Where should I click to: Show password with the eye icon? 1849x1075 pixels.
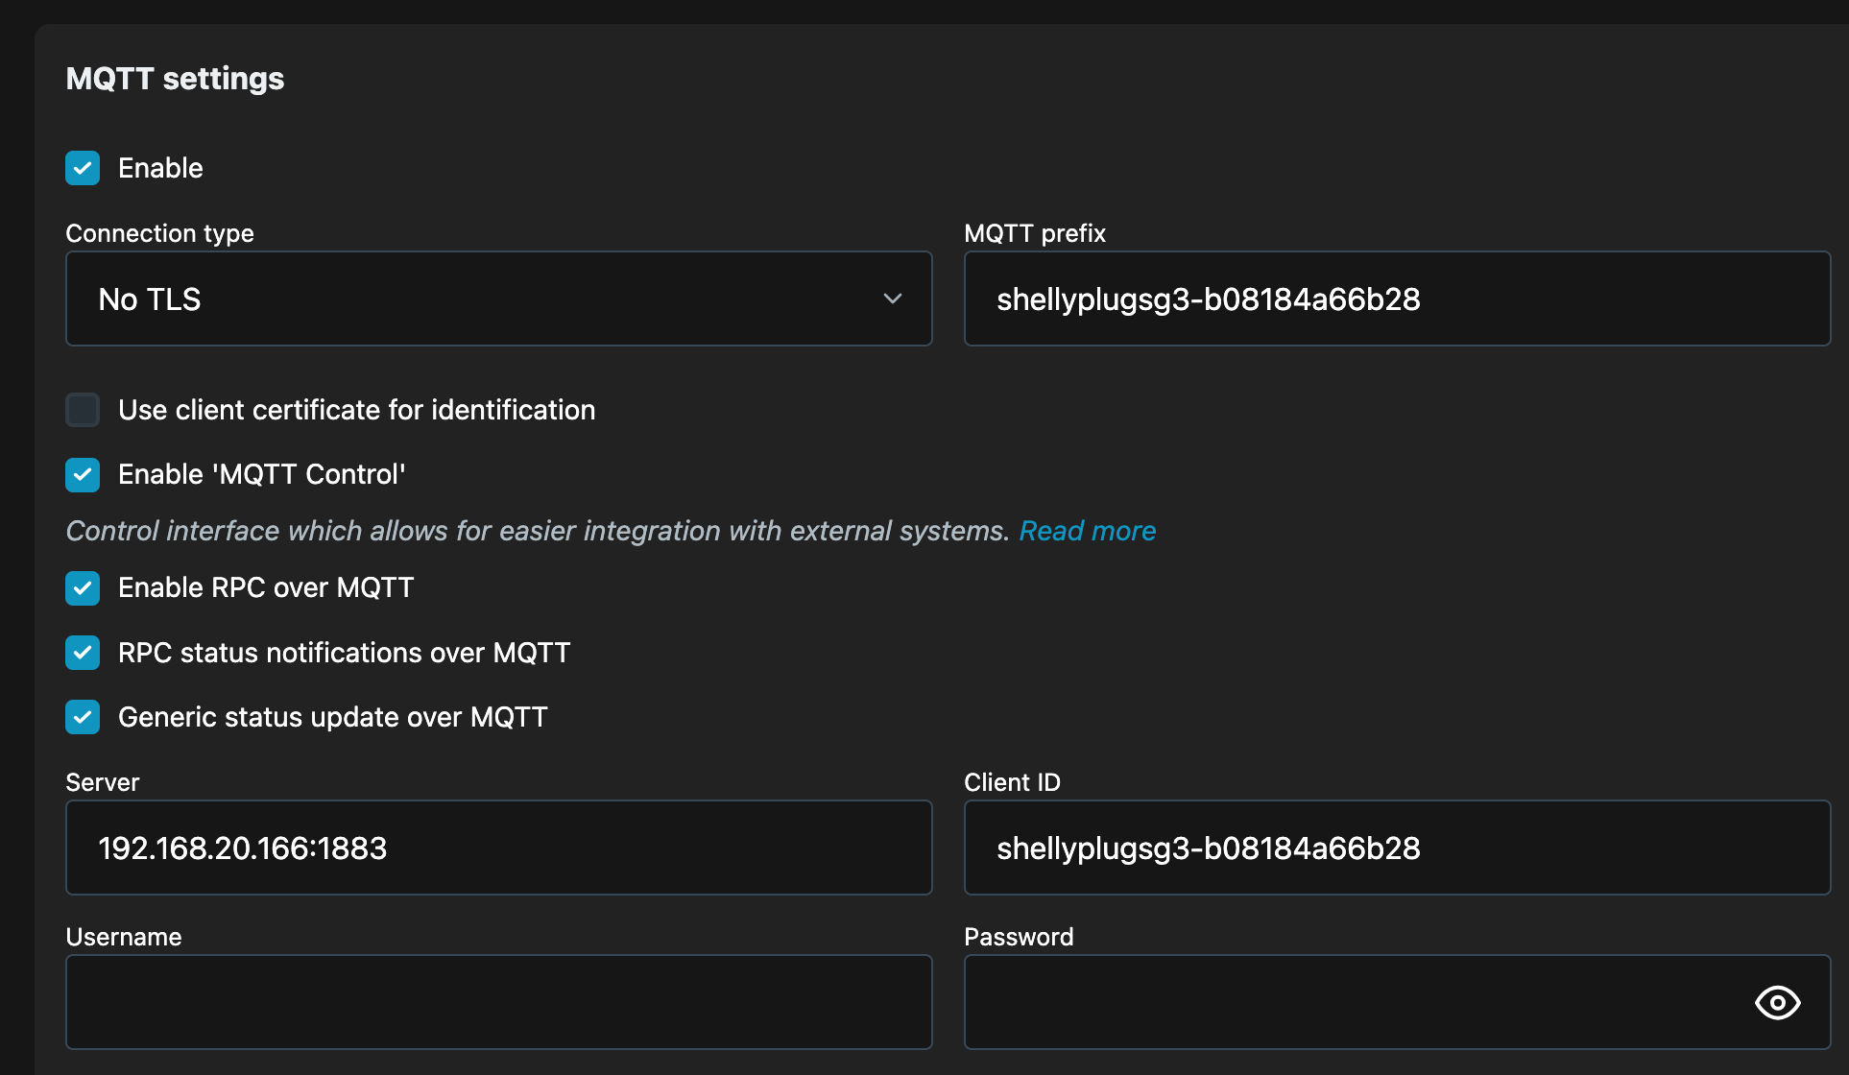[1777, 1002]
